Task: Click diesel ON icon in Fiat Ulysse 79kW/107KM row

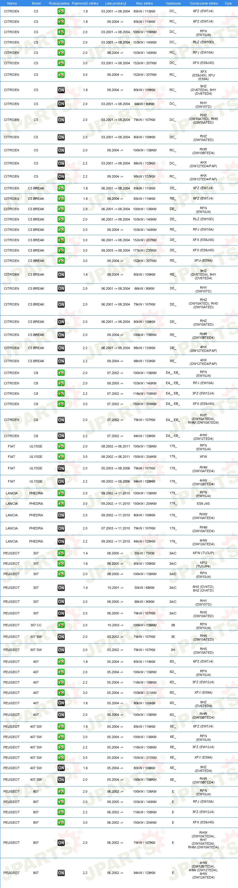Action: click(61, 469)
